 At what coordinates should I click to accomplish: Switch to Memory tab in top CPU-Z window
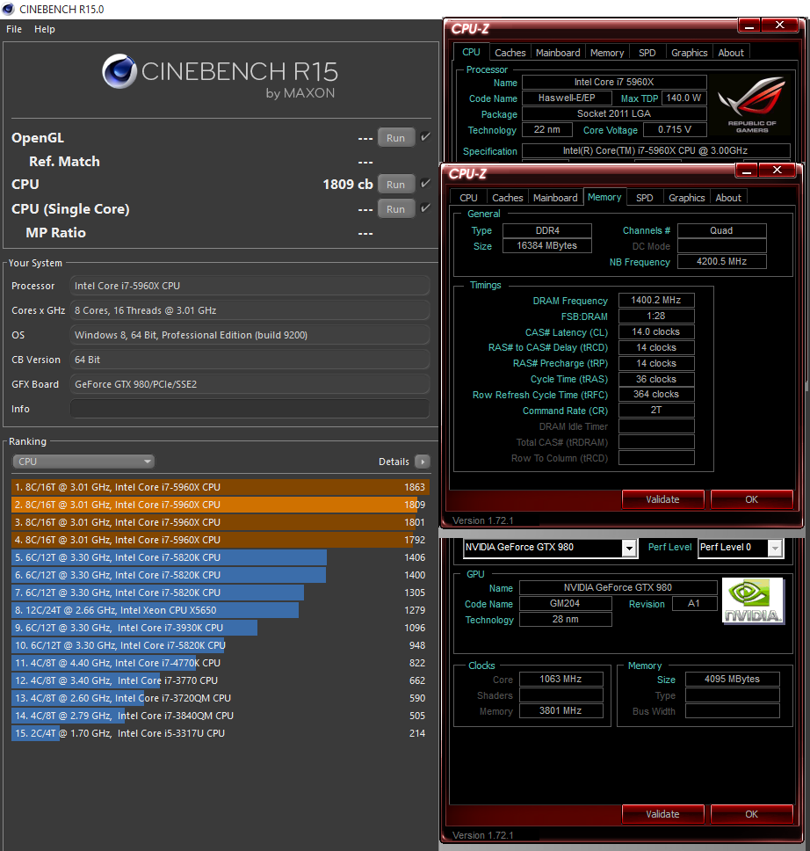coord(607,53)
